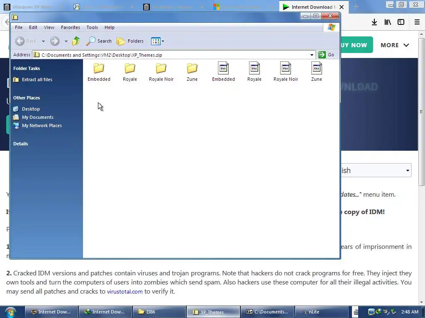
Task: Open the Zune folder
Action: click(192, 72)
